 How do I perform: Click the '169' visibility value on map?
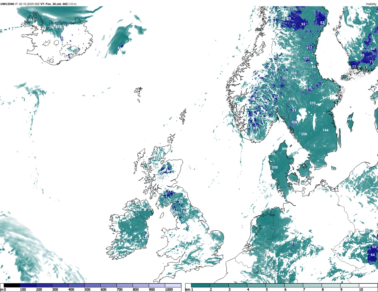tap(294, 122)
